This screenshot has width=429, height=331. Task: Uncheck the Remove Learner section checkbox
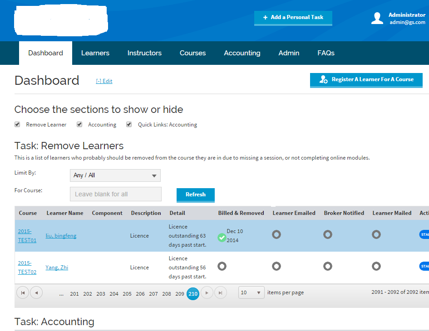pos(17,124)
